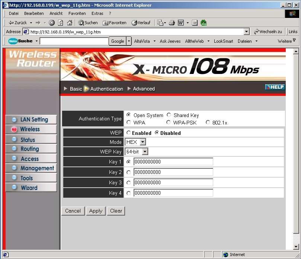Viewport: 301px width, 259px height.
Task: Open the Meine Suche dropdown arrow
Action: click(x=36, y=41)
